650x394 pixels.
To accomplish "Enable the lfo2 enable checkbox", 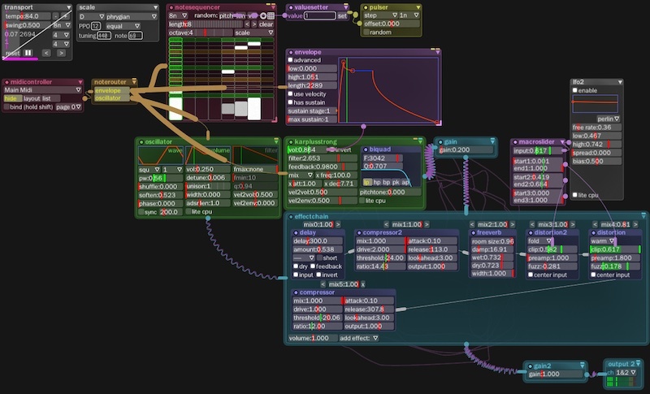I will pyautogui.click(x=577, y=91).
